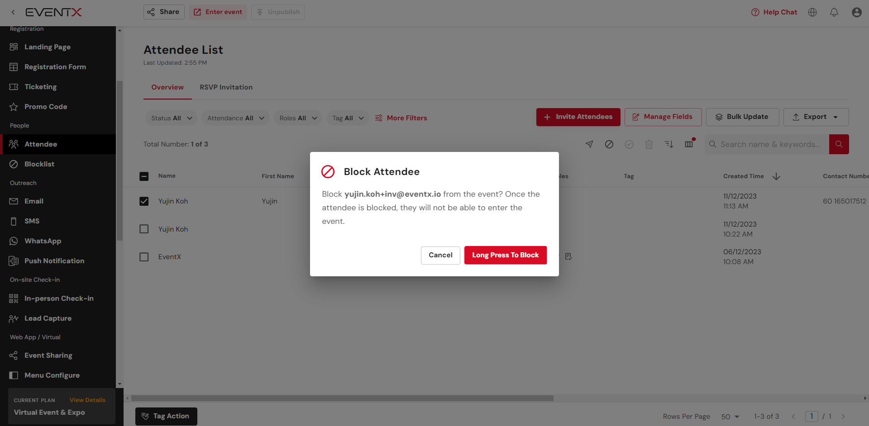Click the block attendee circle-slash toolbar icon
This screenshot has height=426, width=869.
[609, 144]
